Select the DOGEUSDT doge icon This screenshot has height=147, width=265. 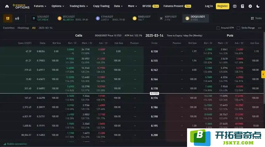coord(187,18)
